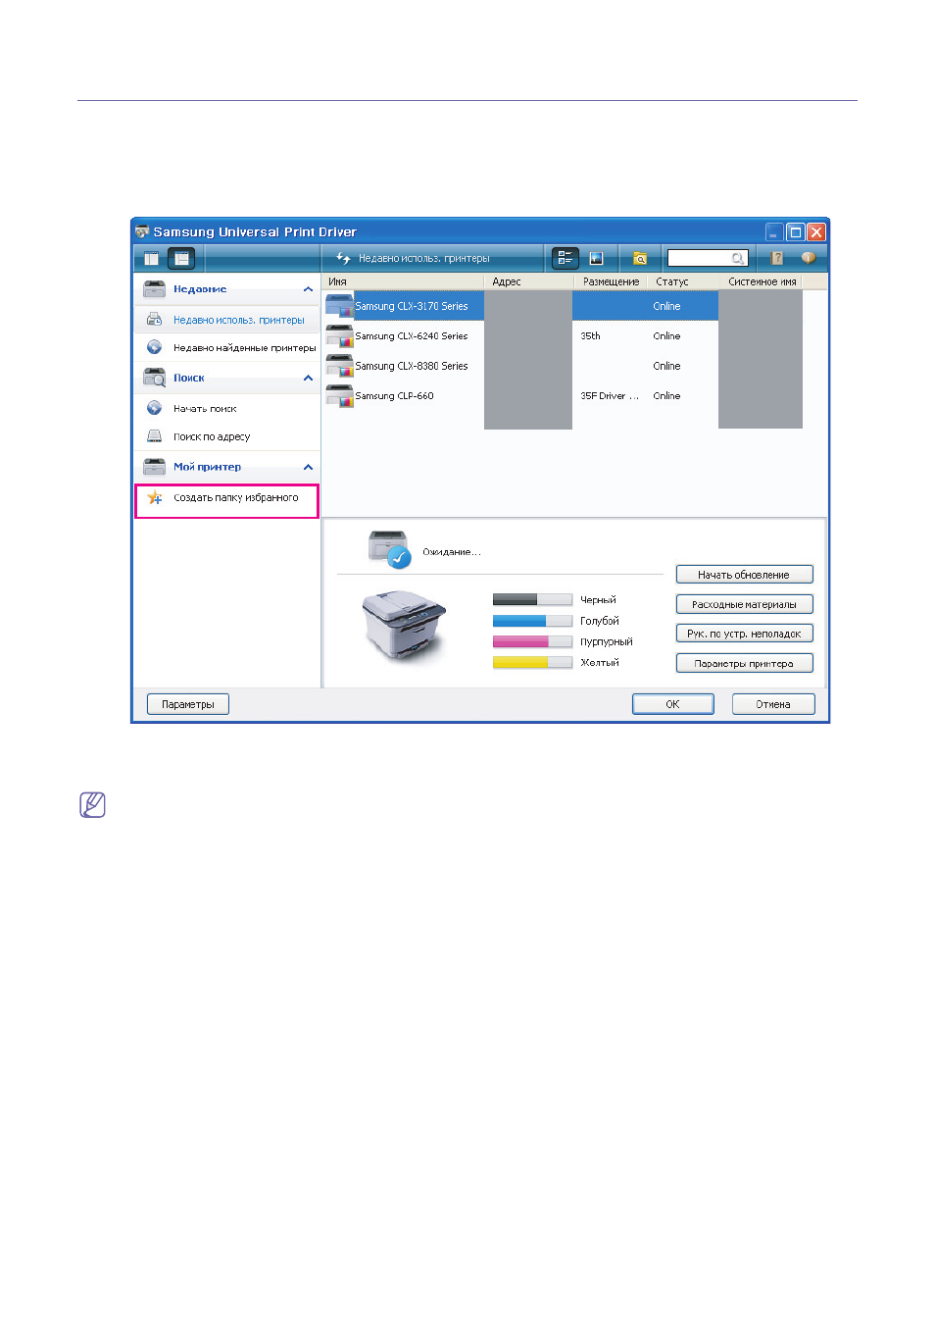Click Поиск по адресу
Viewport: 935px width, 1322px height.
tap(212, 437)
